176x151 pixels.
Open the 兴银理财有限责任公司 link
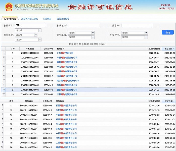[x=66, y=110]
